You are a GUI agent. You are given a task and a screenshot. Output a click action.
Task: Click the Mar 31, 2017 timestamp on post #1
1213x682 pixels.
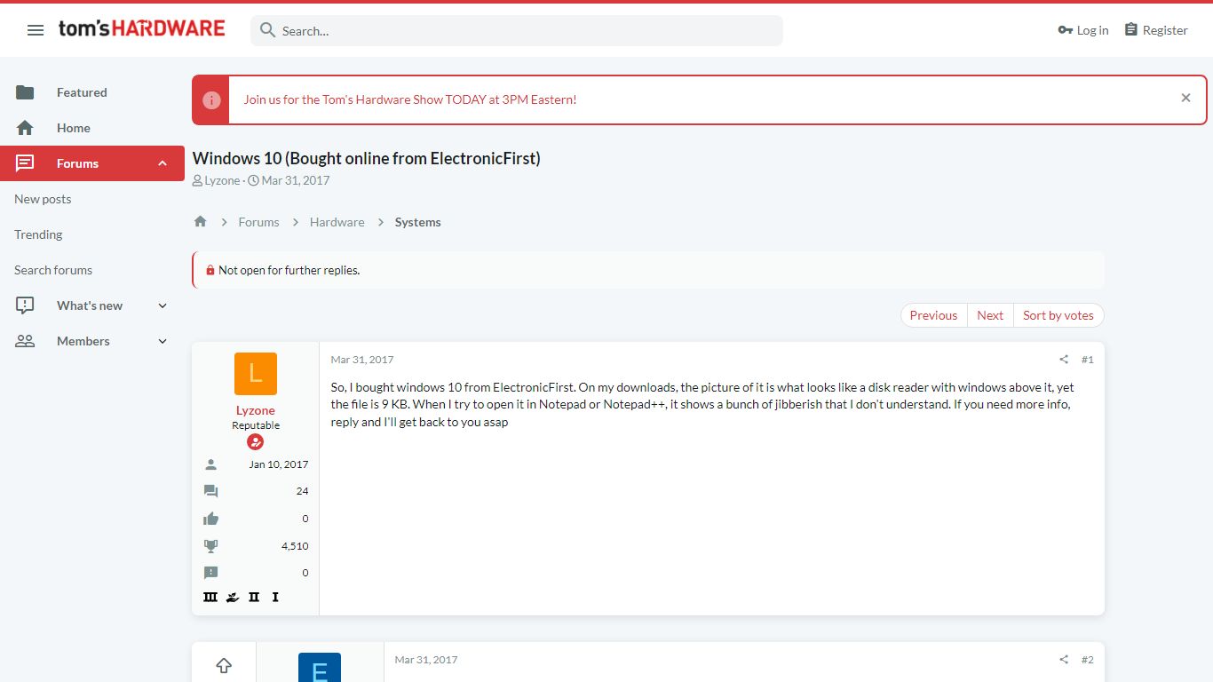point(362,360)
